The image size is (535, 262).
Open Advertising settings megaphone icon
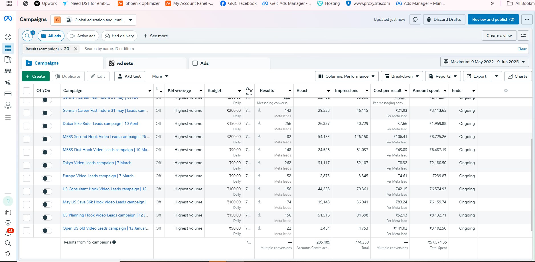pos(8,82)
